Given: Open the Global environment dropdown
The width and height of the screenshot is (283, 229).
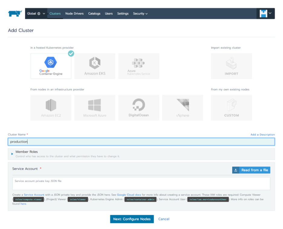Looking at the screenshot, I should click(x=36, y=13).
